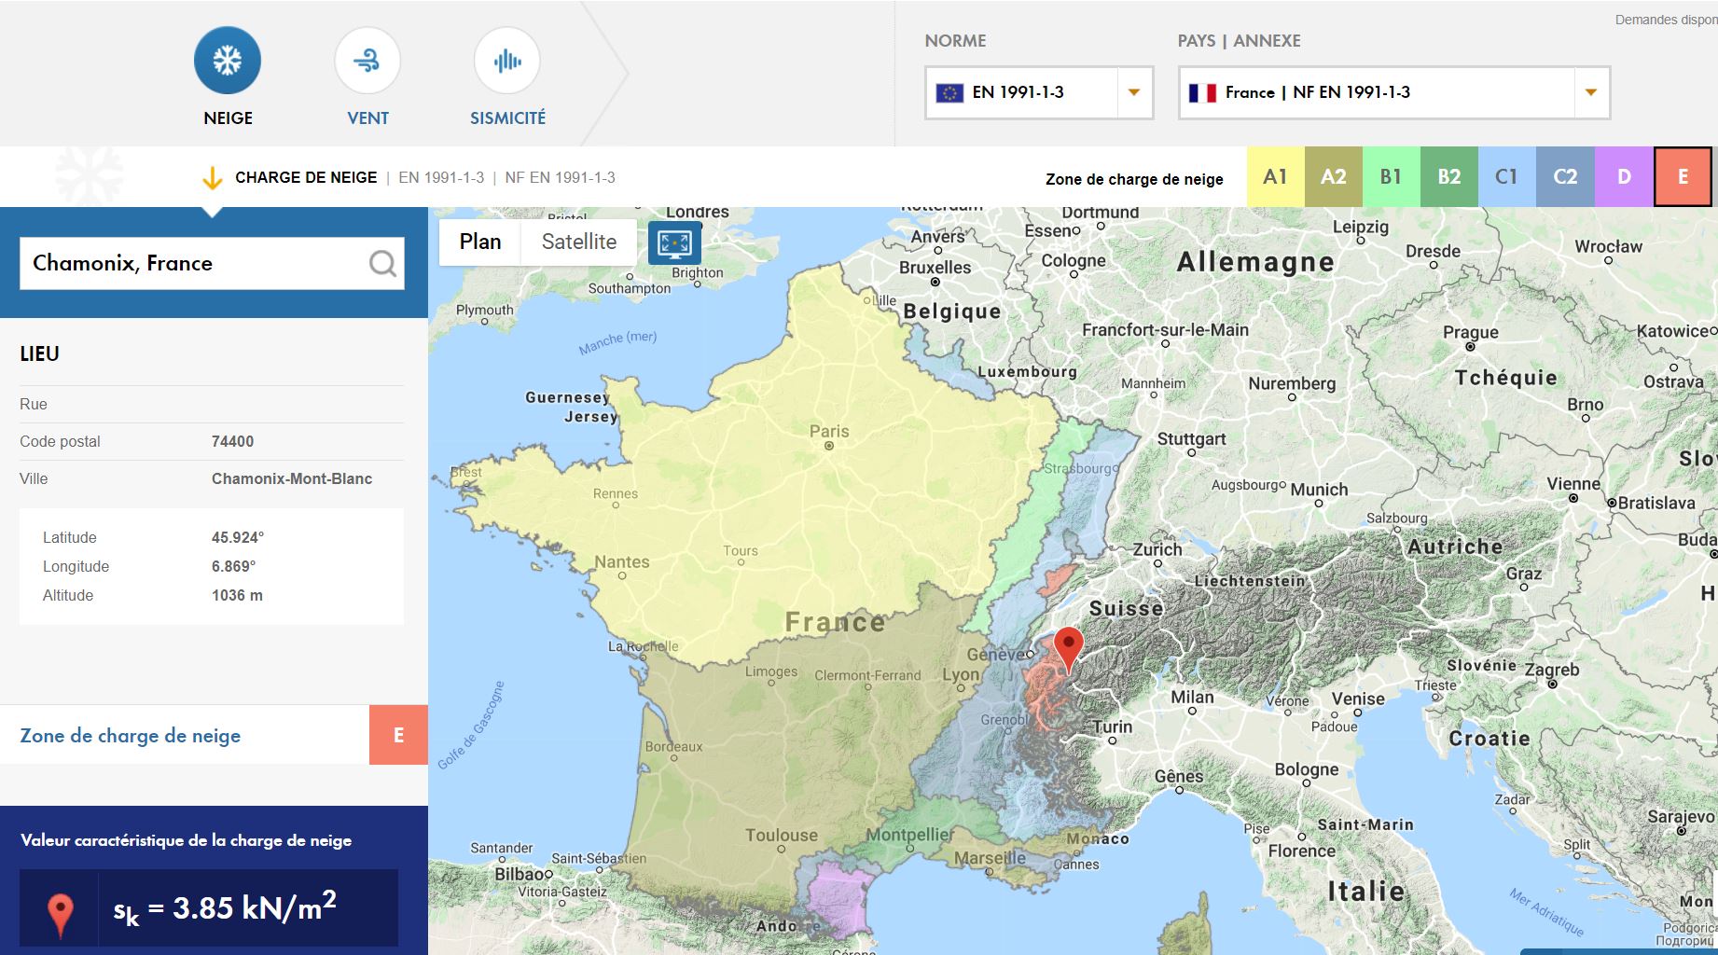Switch to the Plan map tab
This screenshot has height=955, width=1718.
point(479,241)
